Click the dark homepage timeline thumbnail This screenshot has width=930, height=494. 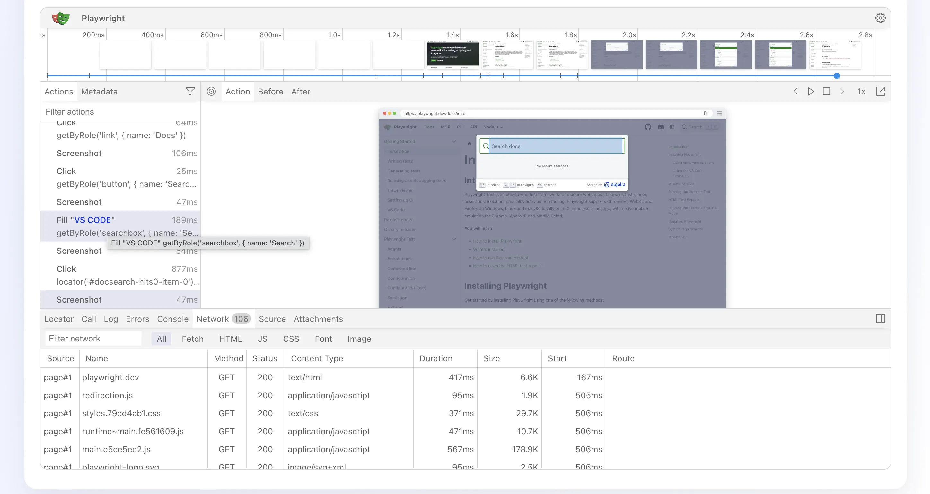453,55
